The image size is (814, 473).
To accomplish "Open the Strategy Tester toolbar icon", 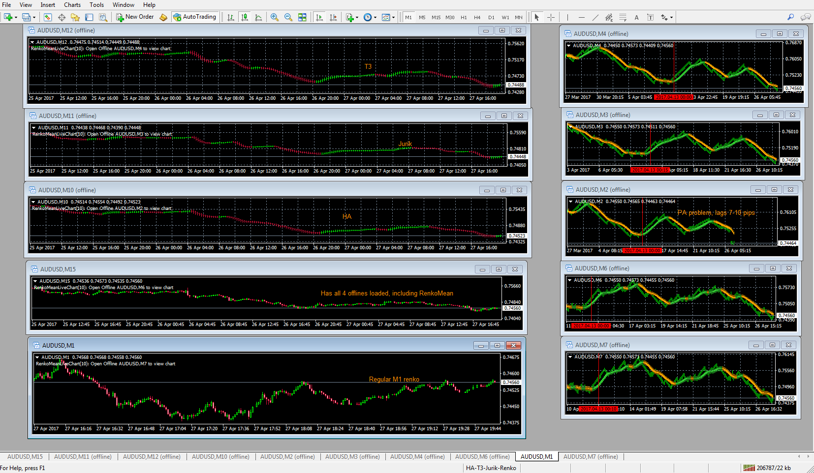I will (x=103, y=17).
